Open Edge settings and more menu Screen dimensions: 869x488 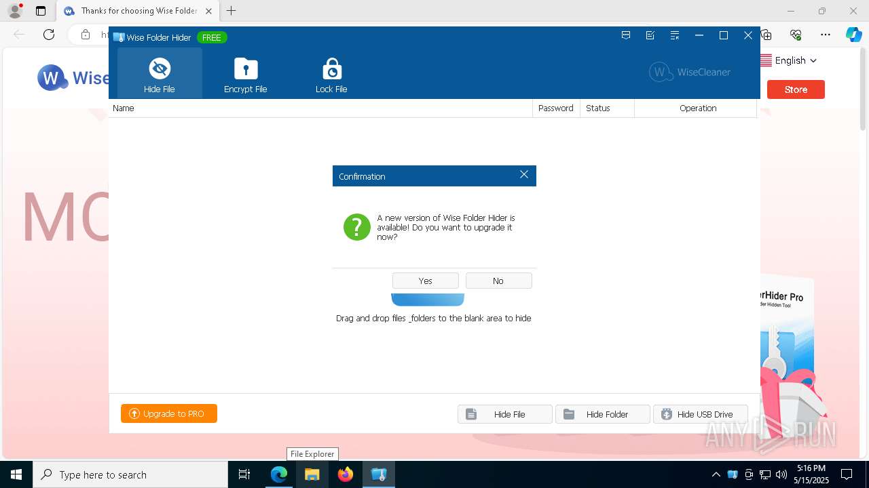(x=826, y=35)
